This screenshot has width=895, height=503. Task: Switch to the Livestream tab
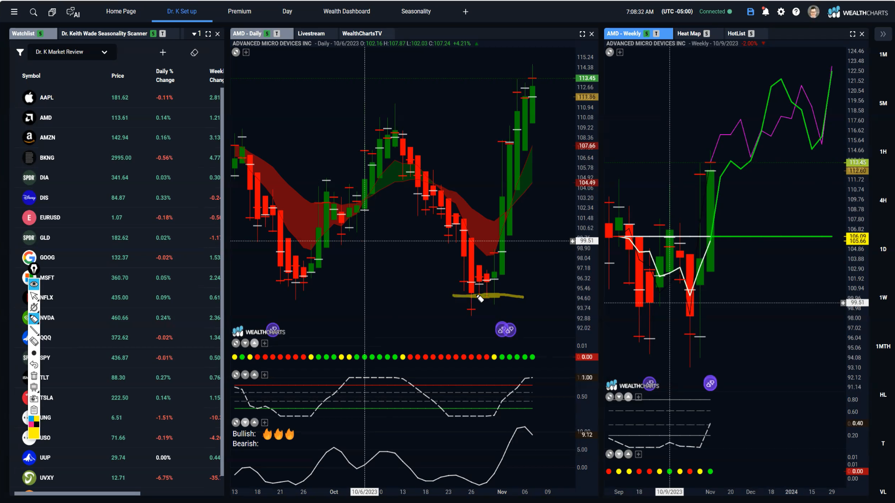[x=311, y=34]
